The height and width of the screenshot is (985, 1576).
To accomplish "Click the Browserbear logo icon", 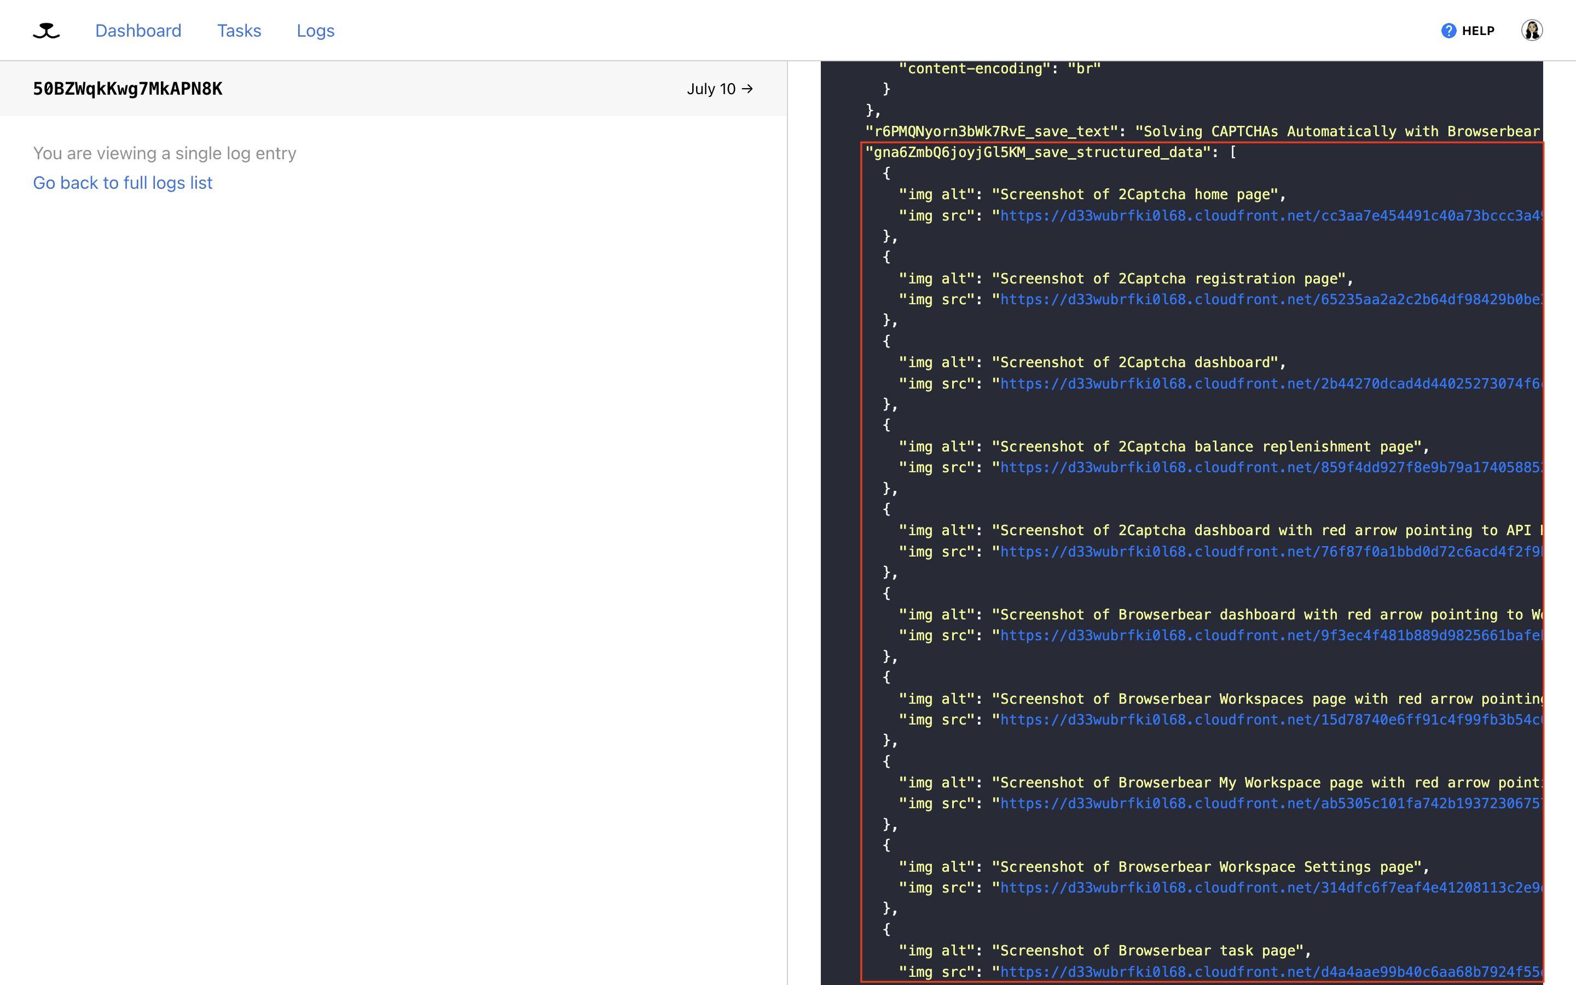I will pyautogui.click(x=45, y=30).
